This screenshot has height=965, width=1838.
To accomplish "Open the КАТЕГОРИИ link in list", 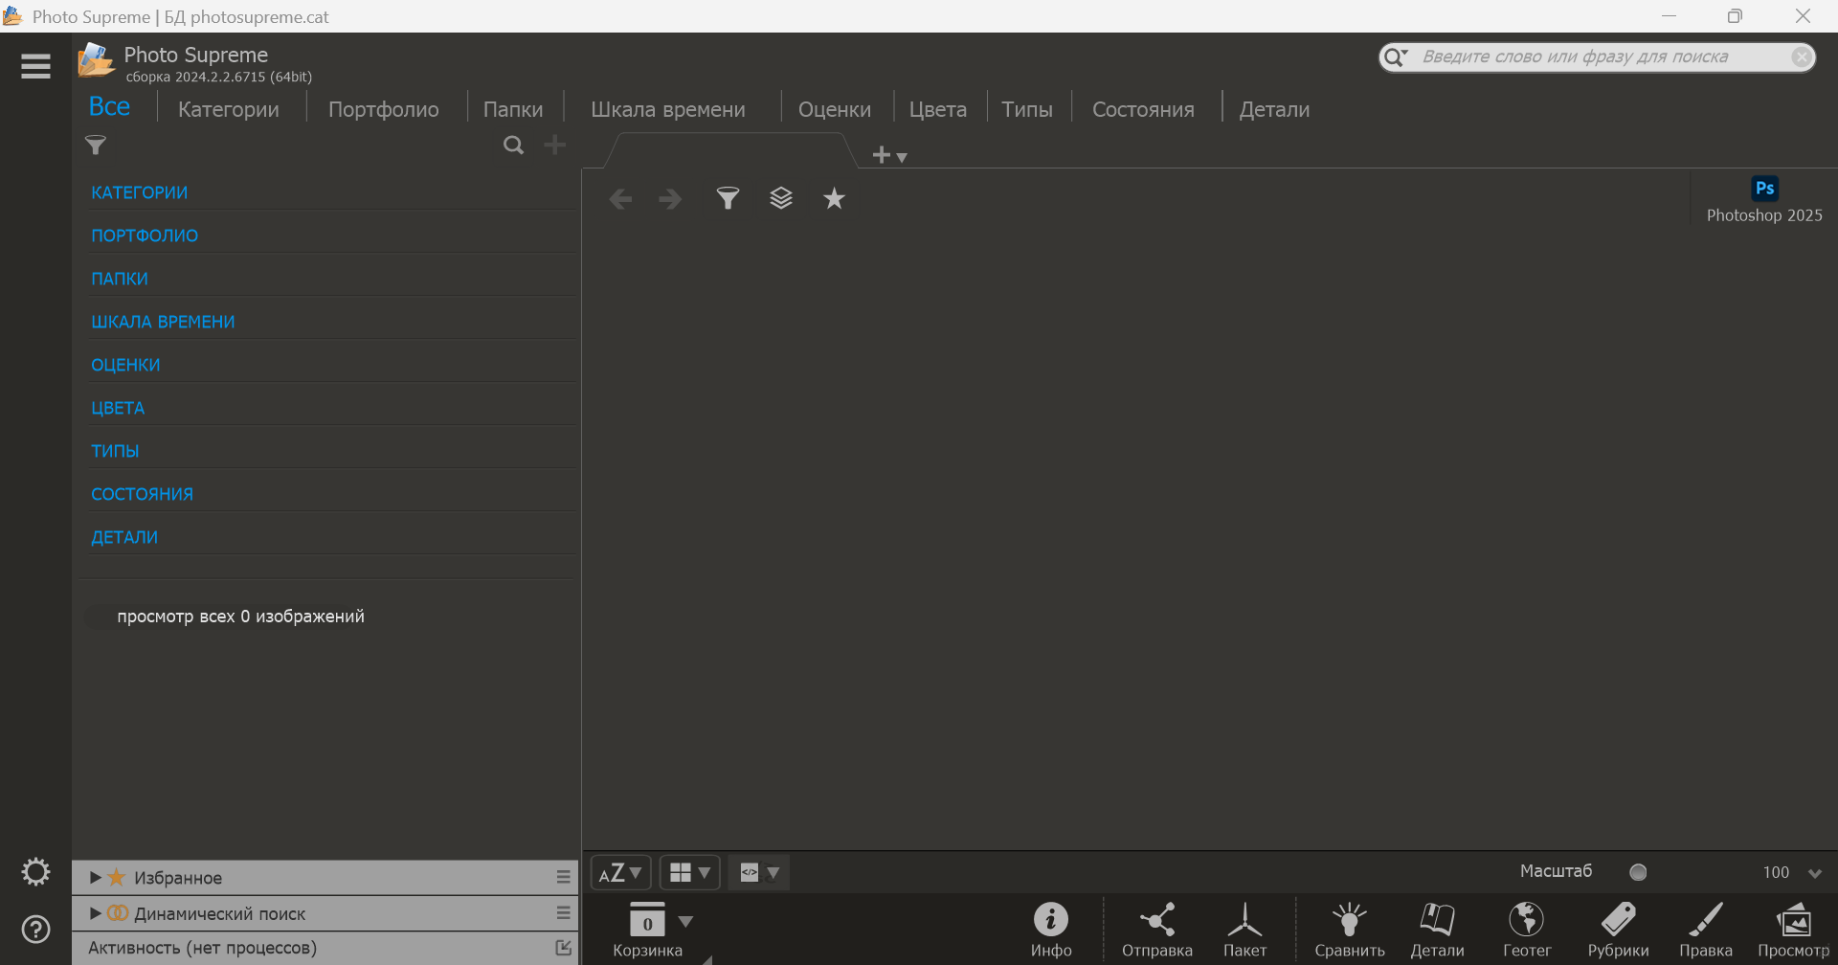I will [140, 192].
